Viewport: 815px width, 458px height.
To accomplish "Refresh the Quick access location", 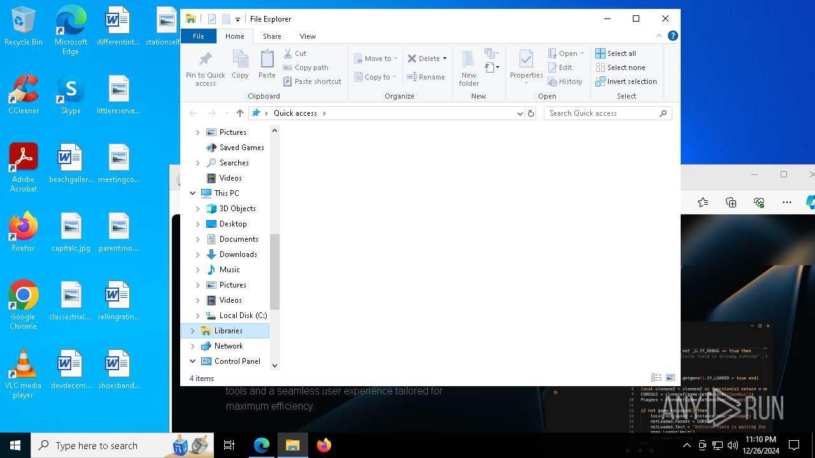I will click(531, 113).
